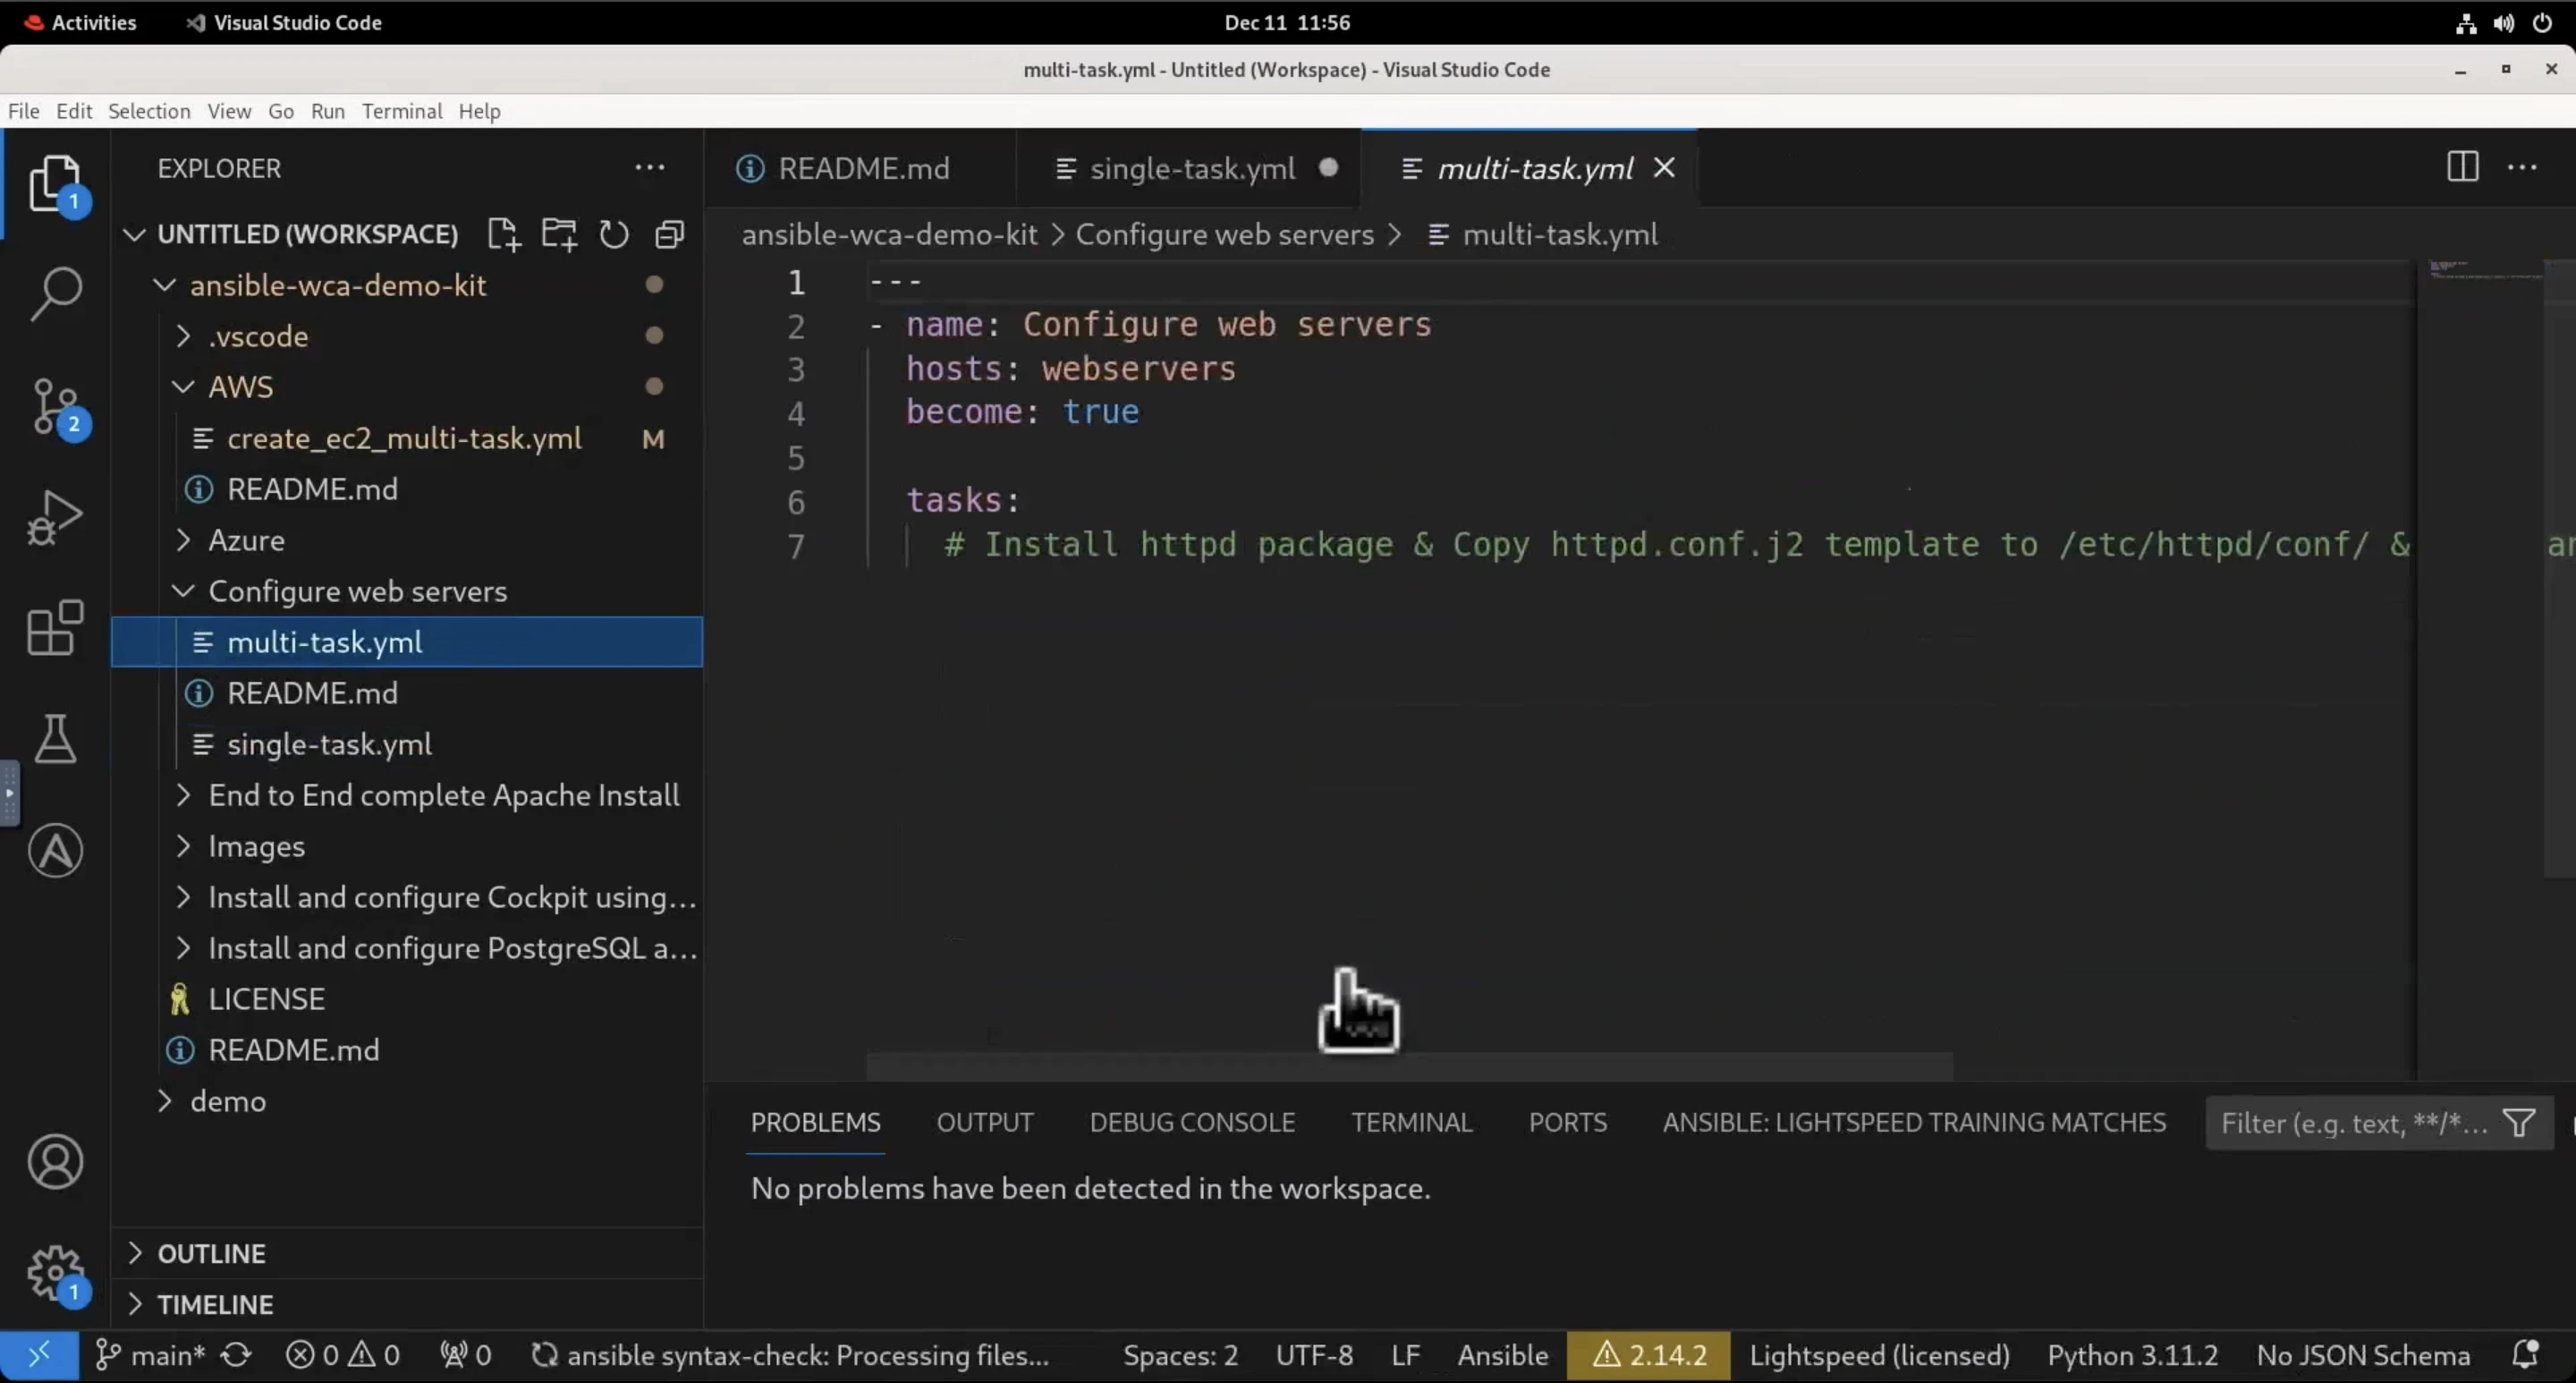Switch to the TERMINAL panel tab

point(1412,1123)
